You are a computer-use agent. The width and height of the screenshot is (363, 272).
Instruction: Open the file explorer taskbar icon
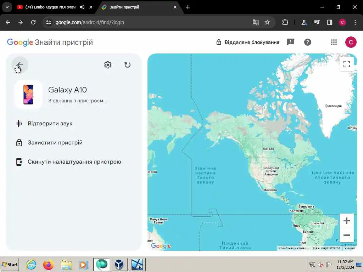click(66, 265)
